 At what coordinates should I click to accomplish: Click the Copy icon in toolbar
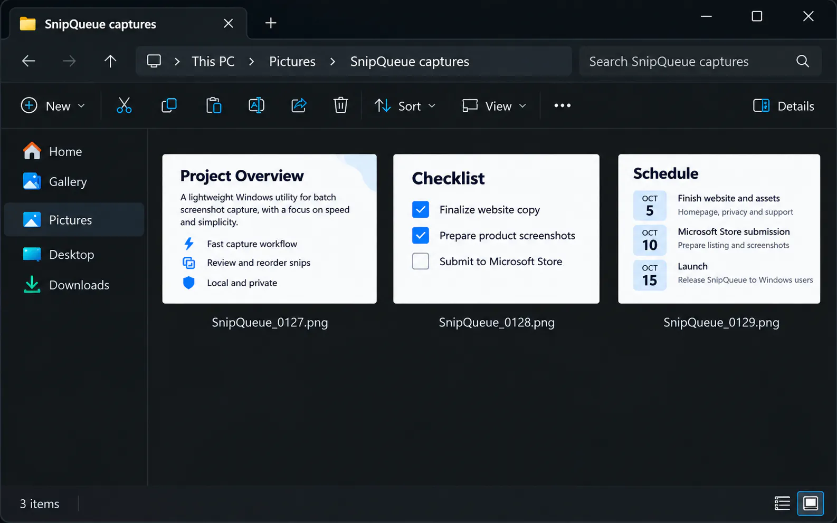(x=169, y=105)
